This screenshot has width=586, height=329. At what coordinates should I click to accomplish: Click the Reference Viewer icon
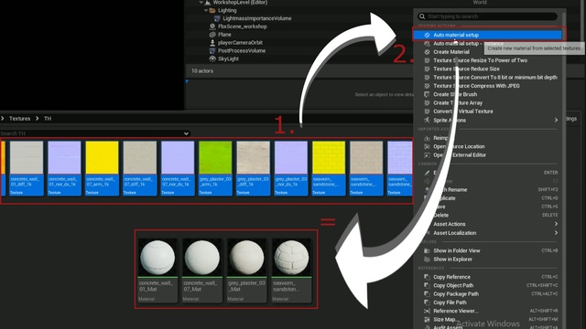coord(427,311)
